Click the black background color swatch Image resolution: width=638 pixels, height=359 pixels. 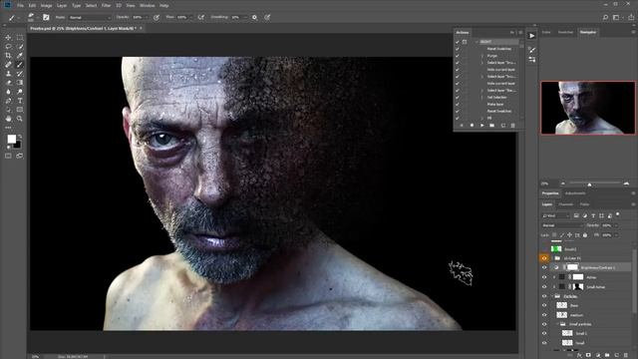pyautogui.click(x=18, y=146)
